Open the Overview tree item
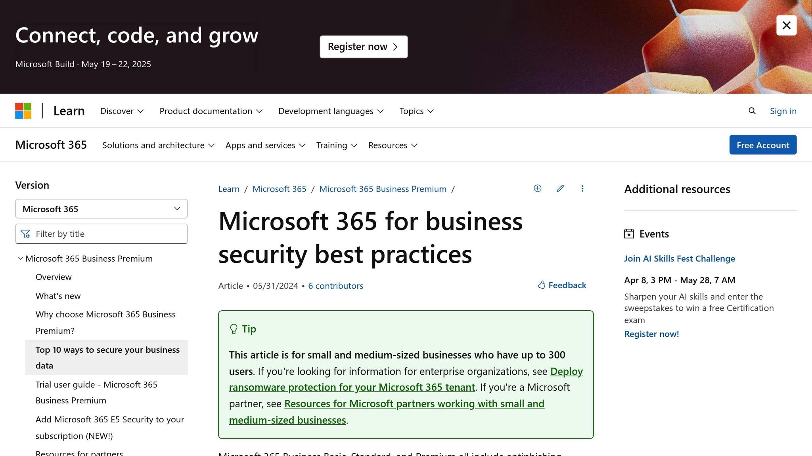This screenshot has width=812, height=456. [54, 277]
